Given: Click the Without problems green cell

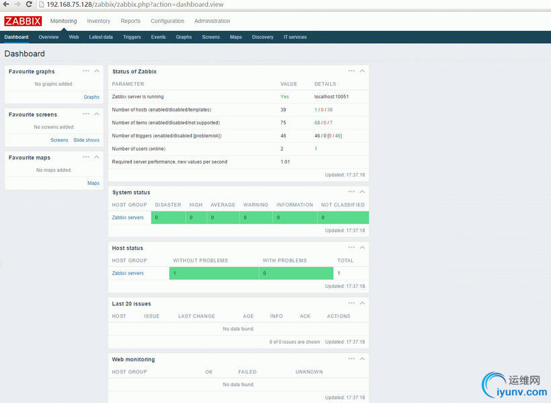Looking at the screenshot, I should (x=214, y=273).
